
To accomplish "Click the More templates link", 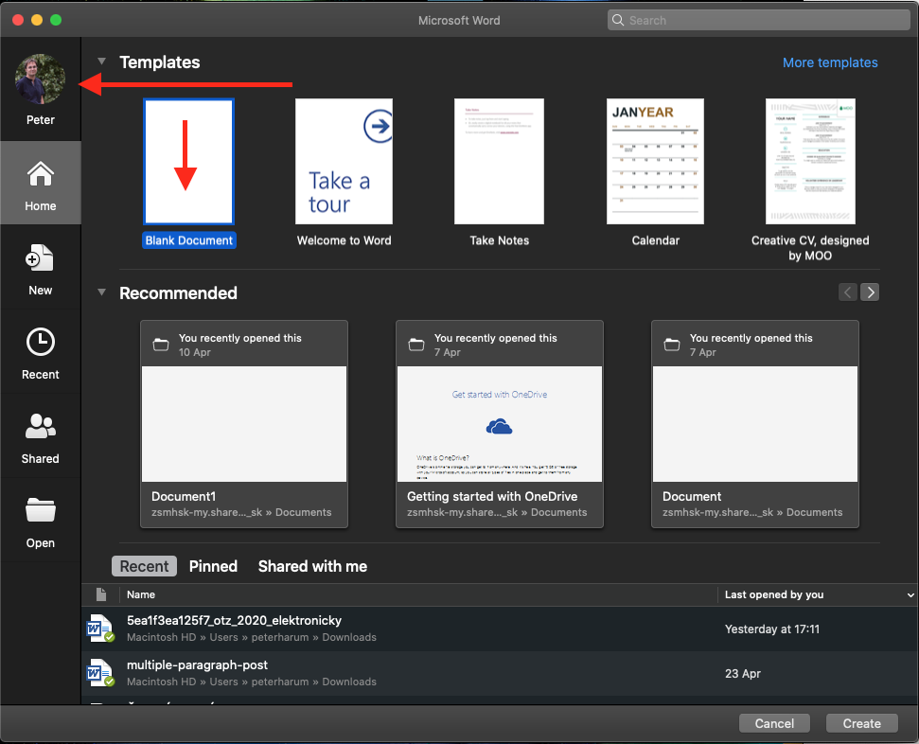I will (830, 62).
